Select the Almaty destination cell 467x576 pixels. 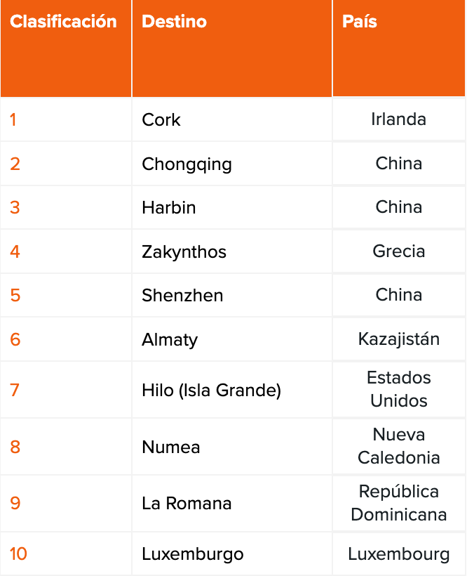(x=170, y=340)
